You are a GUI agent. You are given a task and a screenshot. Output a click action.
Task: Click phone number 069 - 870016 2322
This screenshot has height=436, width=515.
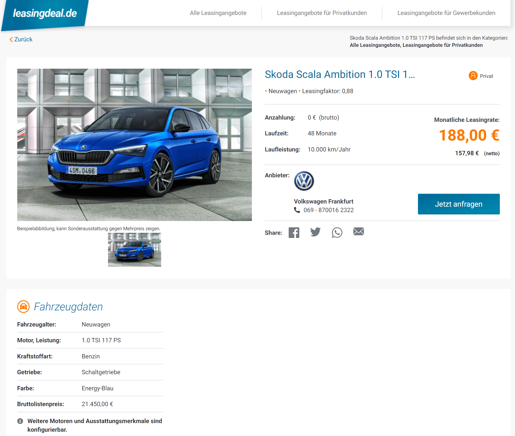[x=329, y=210]
